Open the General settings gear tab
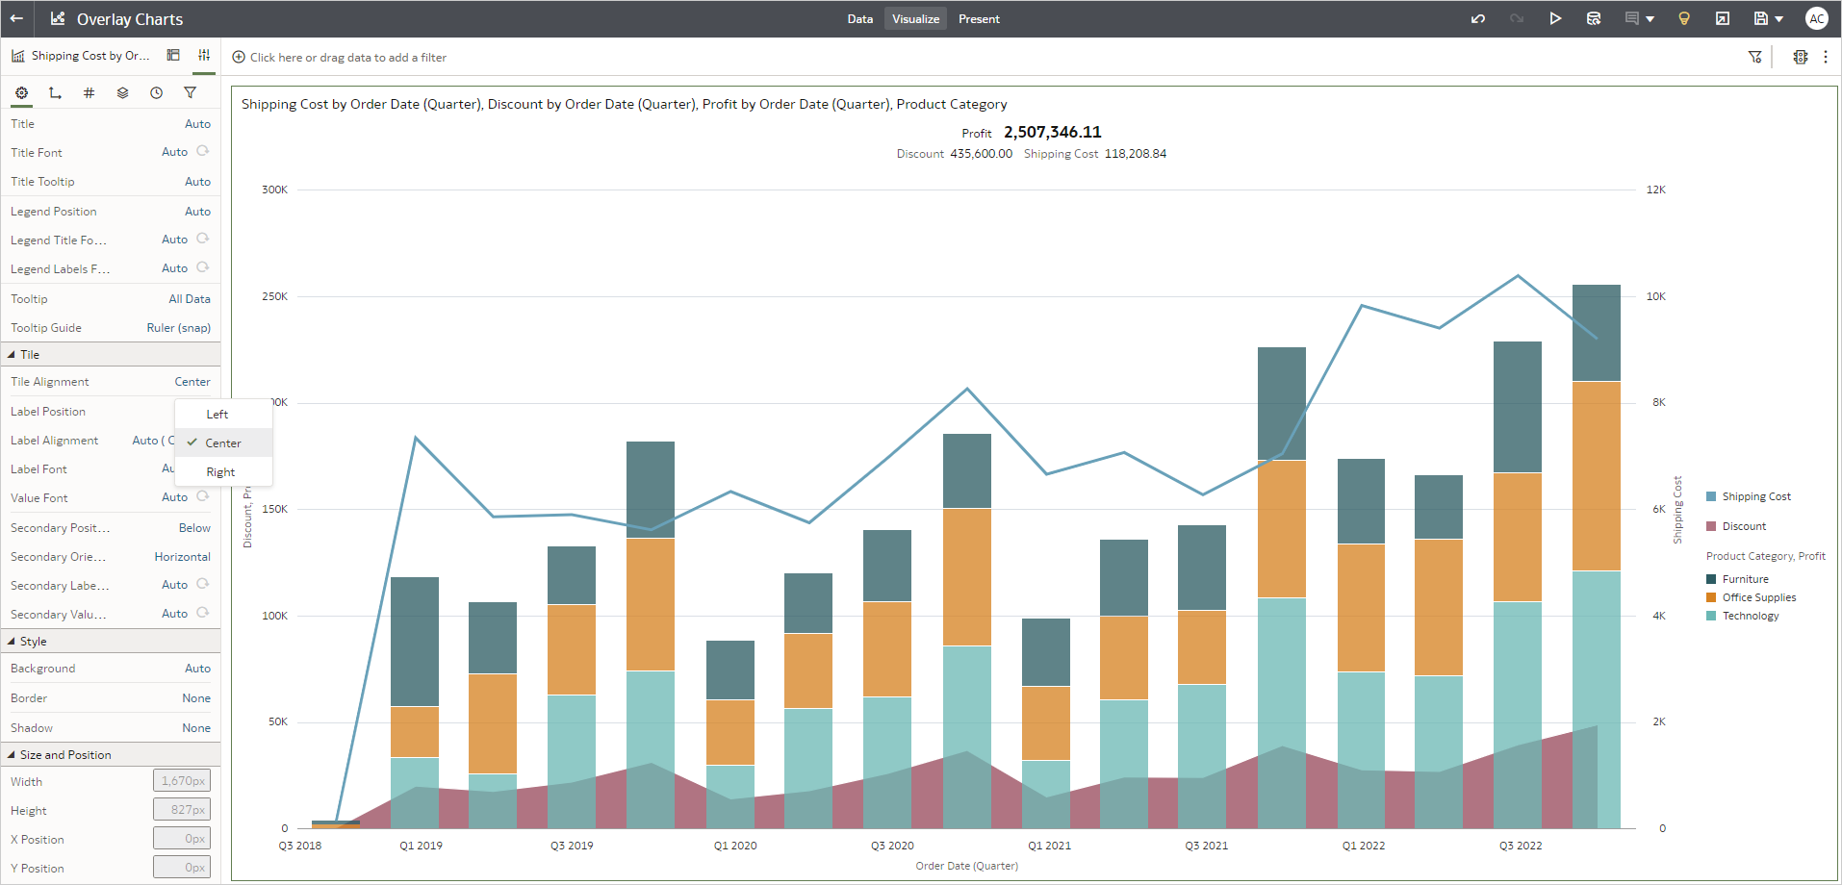The image size is (1842, 885). 21,92
